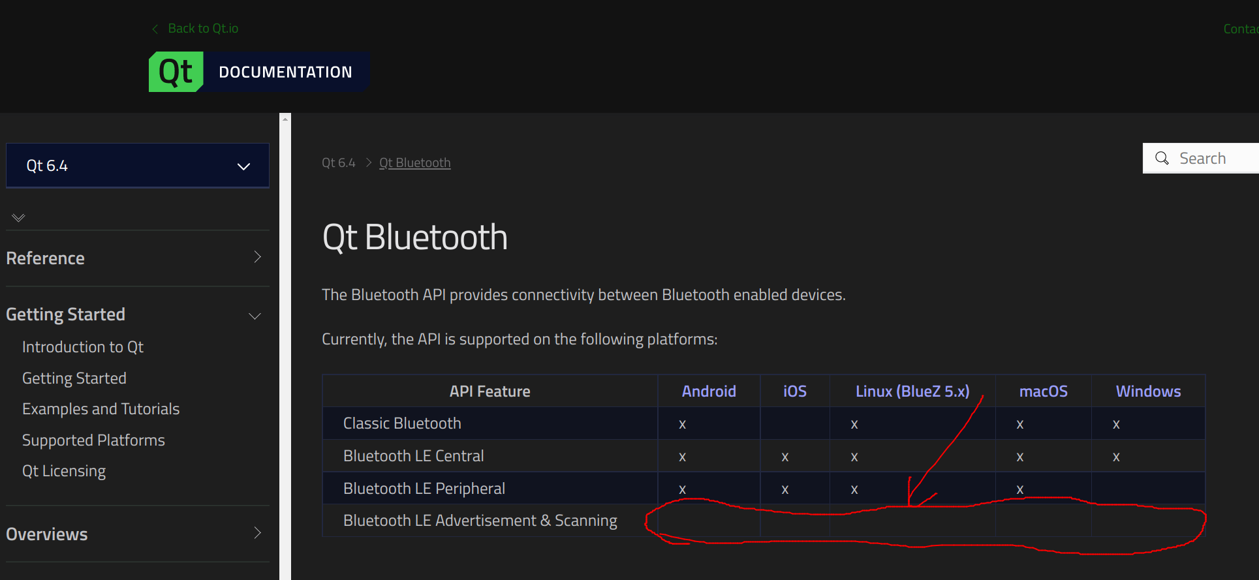Click the sidebar vertical scrollbar track

coord(285,352)
